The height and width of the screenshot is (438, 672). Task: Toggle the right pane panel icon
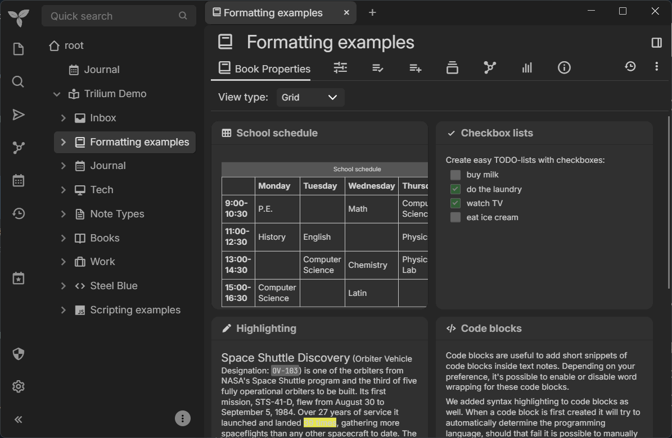coord(656,43)
